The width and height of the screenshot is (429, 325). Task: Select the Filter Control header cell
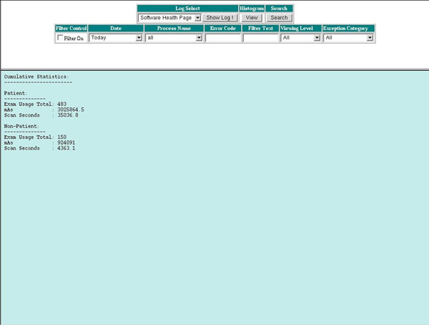pos(71,29)
